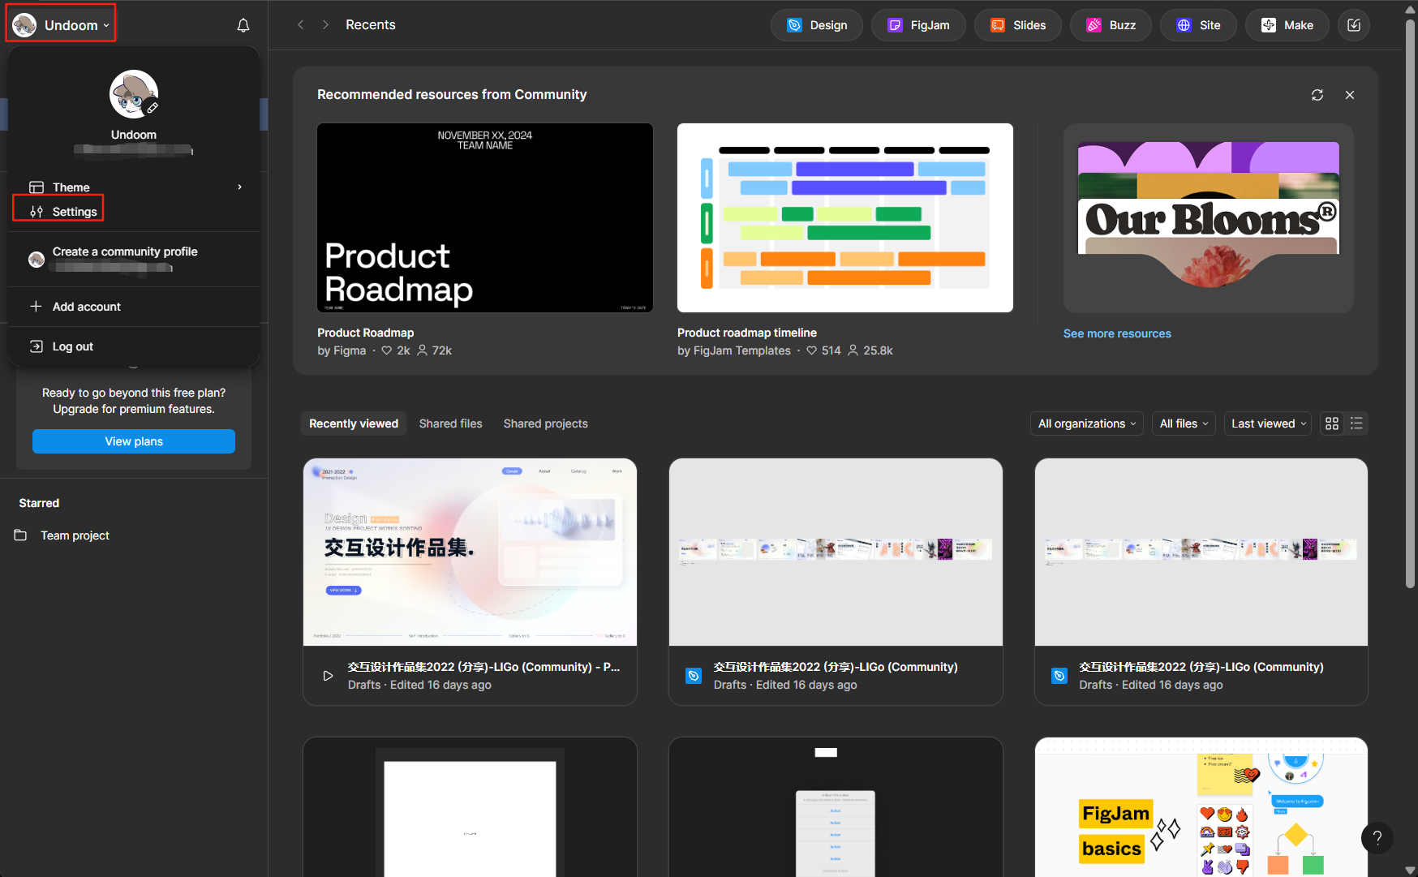The image size is (1418, 877).
Task: Create a new Make file
Action: coord(1287,25)
